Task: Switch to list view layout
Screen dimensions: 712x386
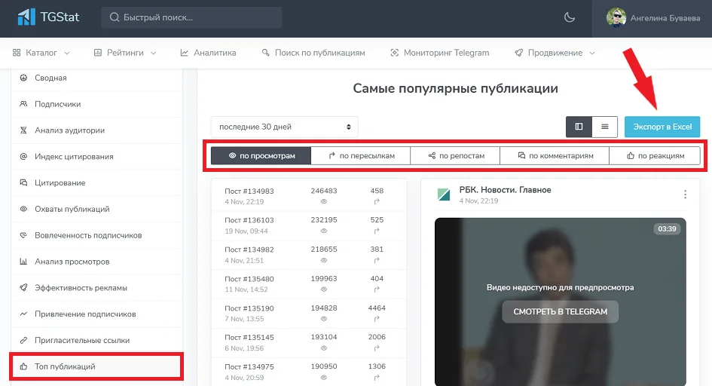Action: pyautogui.click(x=605, y=127)
